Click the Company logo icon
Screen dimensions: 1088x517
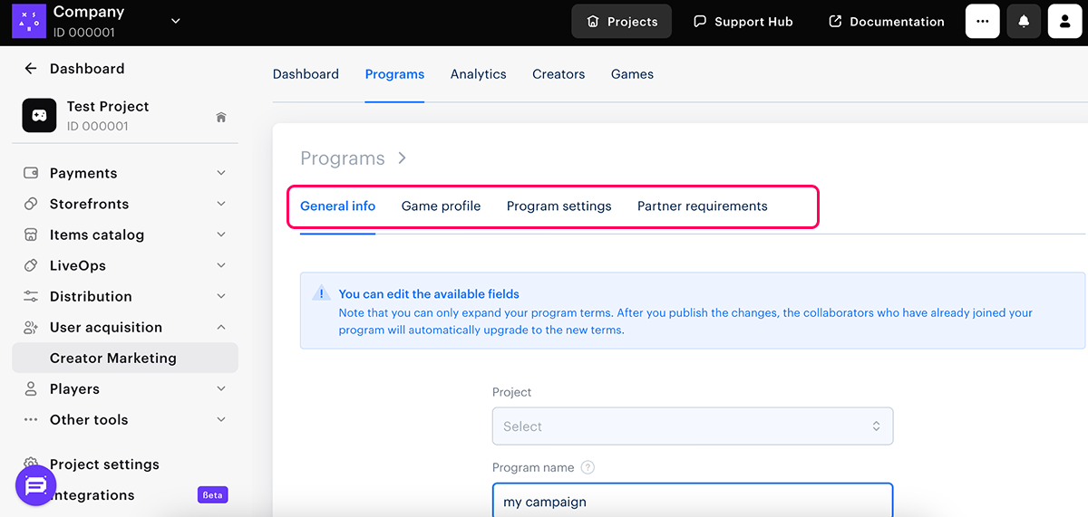click(x=29, y=21)
